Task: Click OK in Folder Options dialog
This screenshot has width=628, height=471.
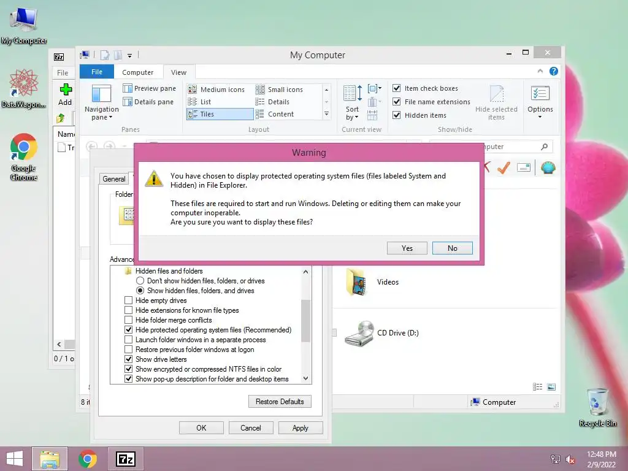Action: click(201, 427)
